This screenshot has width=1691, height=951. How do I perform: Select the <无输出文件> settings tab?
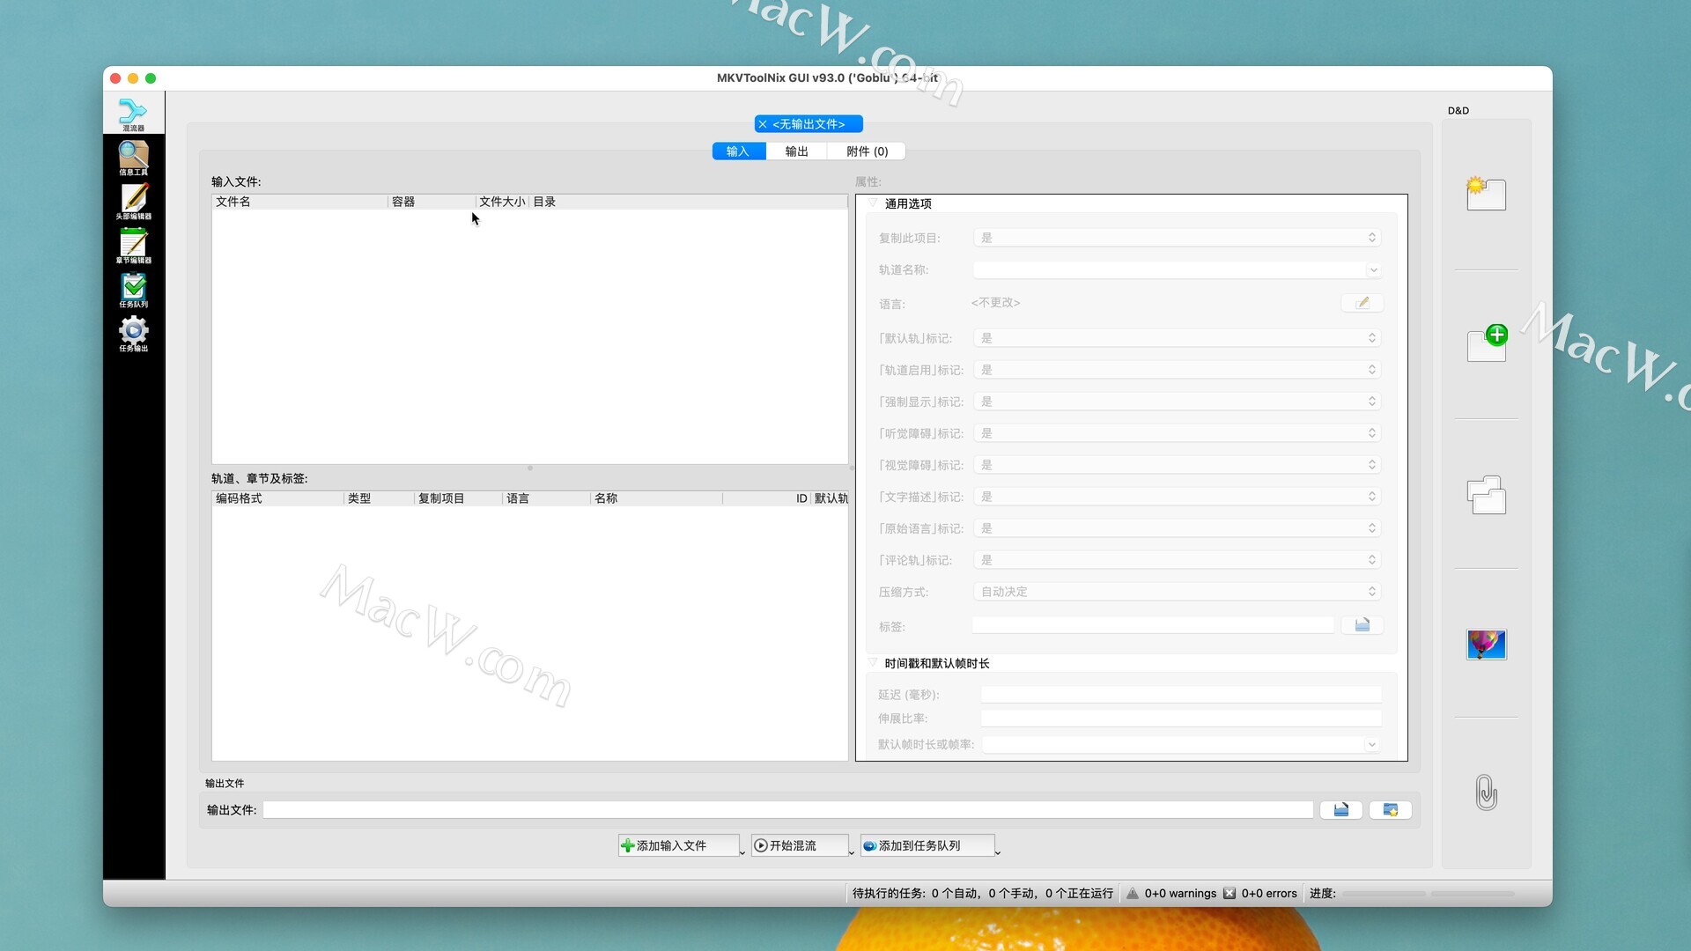[809, 124]
